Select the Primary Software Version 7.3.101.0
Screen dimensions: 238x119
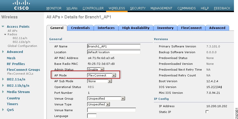[x=213, y=46]
